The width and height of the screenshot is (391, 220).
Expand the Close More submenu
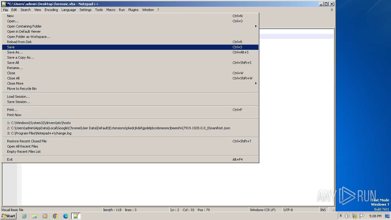130,83
